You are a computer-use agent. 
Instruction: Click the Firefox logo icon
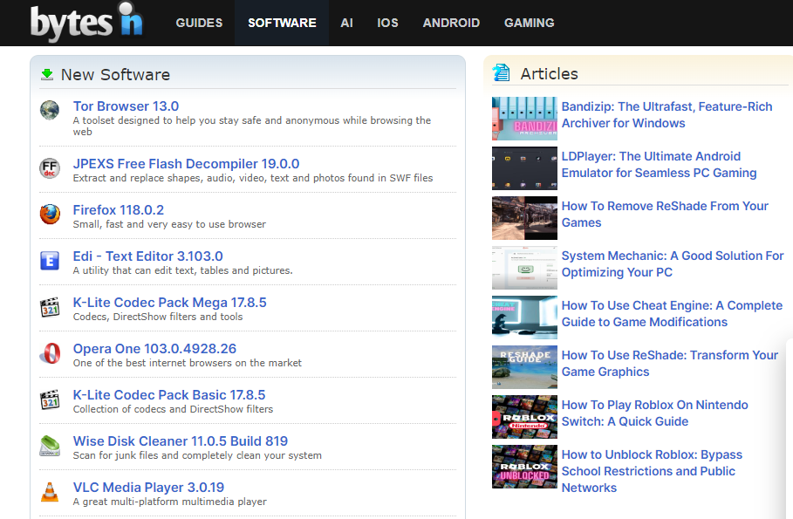click(50, 214)
